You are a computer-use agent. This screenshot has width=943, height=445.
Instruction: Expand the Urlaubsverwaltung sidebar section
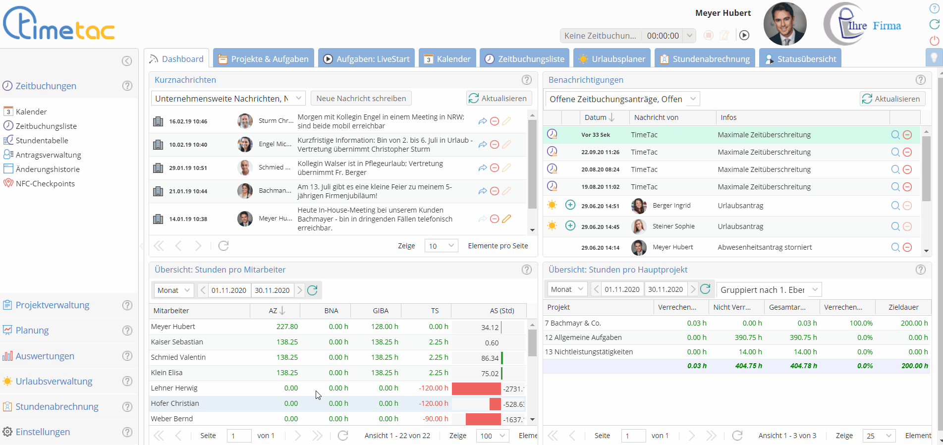(54, 381)
